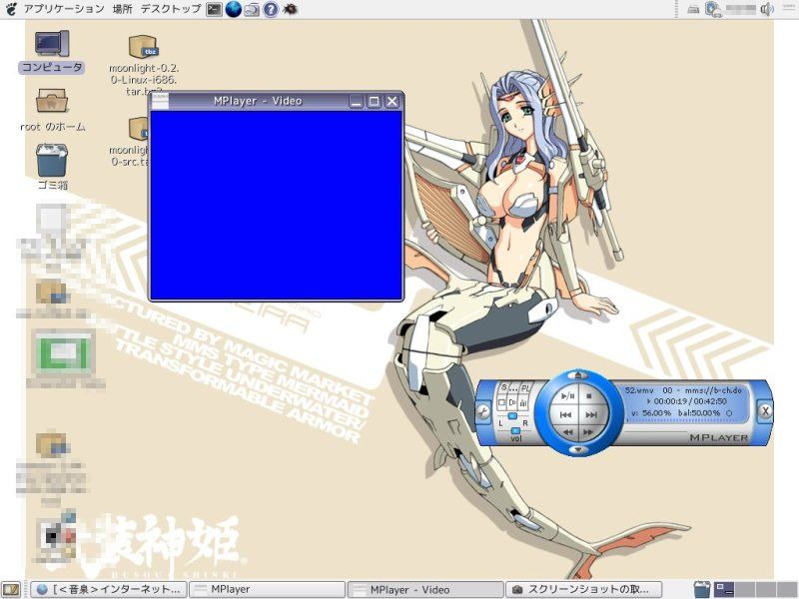
Task: Click the down arrow below the MPlayer dial
Action: coord(578,450)
